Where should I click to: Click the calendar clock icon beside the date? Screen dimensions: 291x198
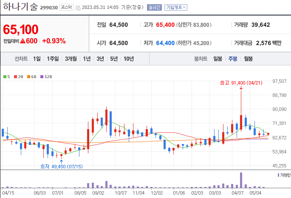(x=78, y=8)
